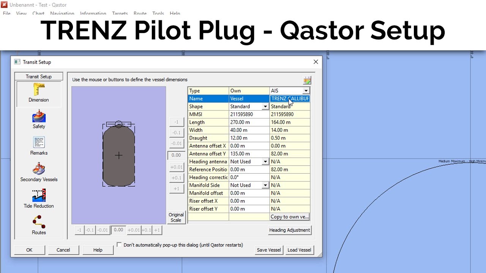The width and height of the screenshot is (486, 273).
Task: Click horizontal -1 adjustment button
Action: pyautogui.click(x=79, y=230)
